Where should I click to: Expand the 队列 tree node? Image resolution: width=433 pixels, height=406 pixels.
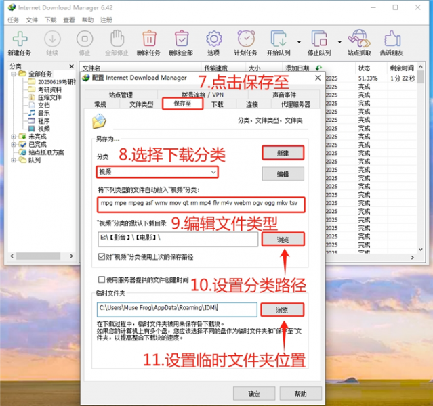tap(14, 160)
